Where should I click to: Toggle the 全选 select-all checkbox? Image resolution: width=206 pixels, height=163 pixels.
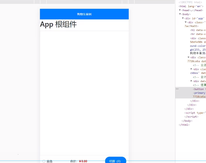point(44,161)
